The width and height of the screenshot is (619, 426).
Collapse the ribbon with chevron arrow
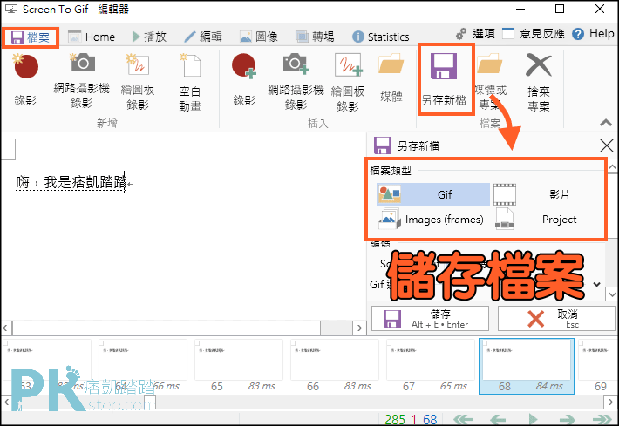point(607,122)
